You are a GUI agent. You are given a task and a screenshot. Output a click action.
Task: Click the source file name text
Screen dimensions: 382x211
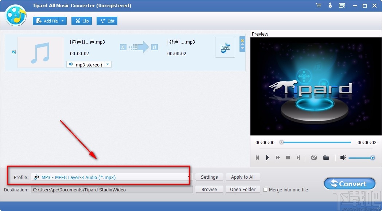pyautogui.click(x=87, y=42)
